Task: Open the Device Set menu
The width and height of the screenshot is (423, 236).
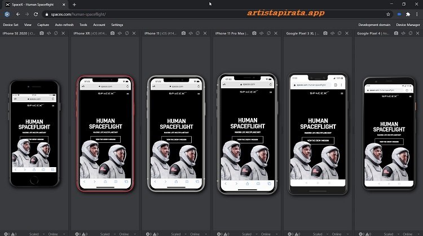Action: pos(10,25)
